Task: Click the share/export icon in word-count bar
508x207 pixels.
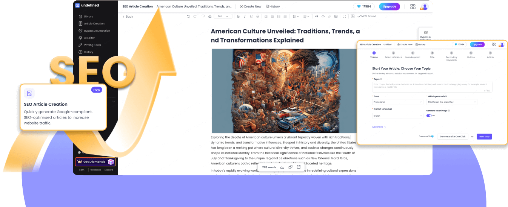Action: point(299,167)
